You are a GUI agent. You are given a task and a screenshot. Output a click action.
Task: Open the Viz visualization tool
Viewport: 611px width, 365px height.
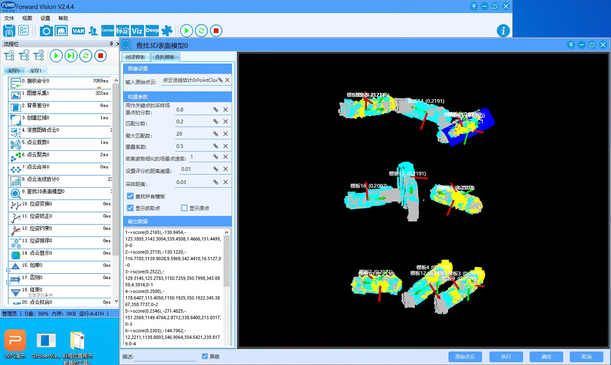pos(137,31)
